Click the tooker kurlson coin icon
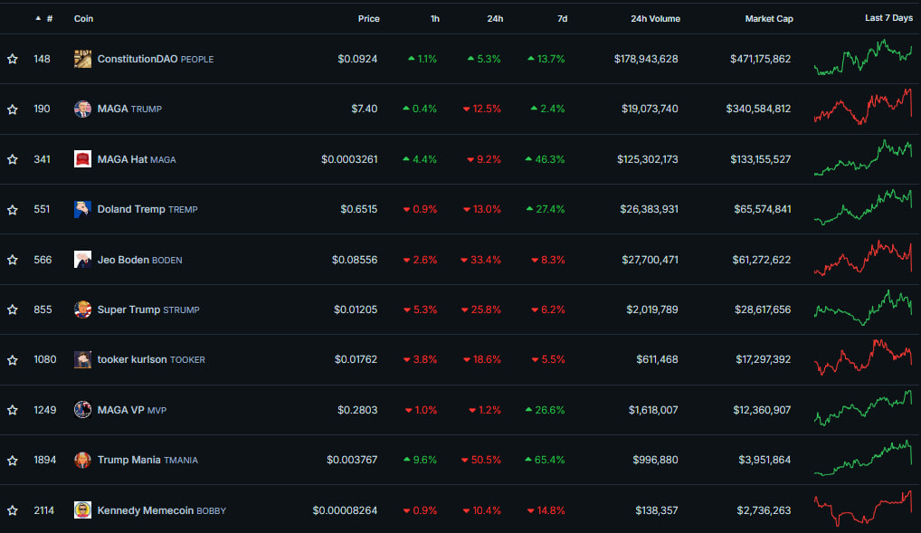921x533 pixels. coord(82,359)
